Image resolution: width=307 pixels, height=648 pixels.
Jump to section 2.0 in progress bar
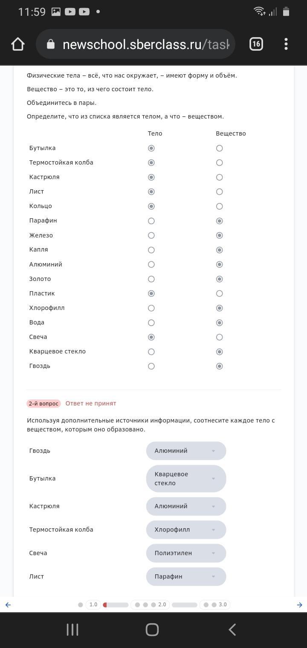(x=162, y=605)
